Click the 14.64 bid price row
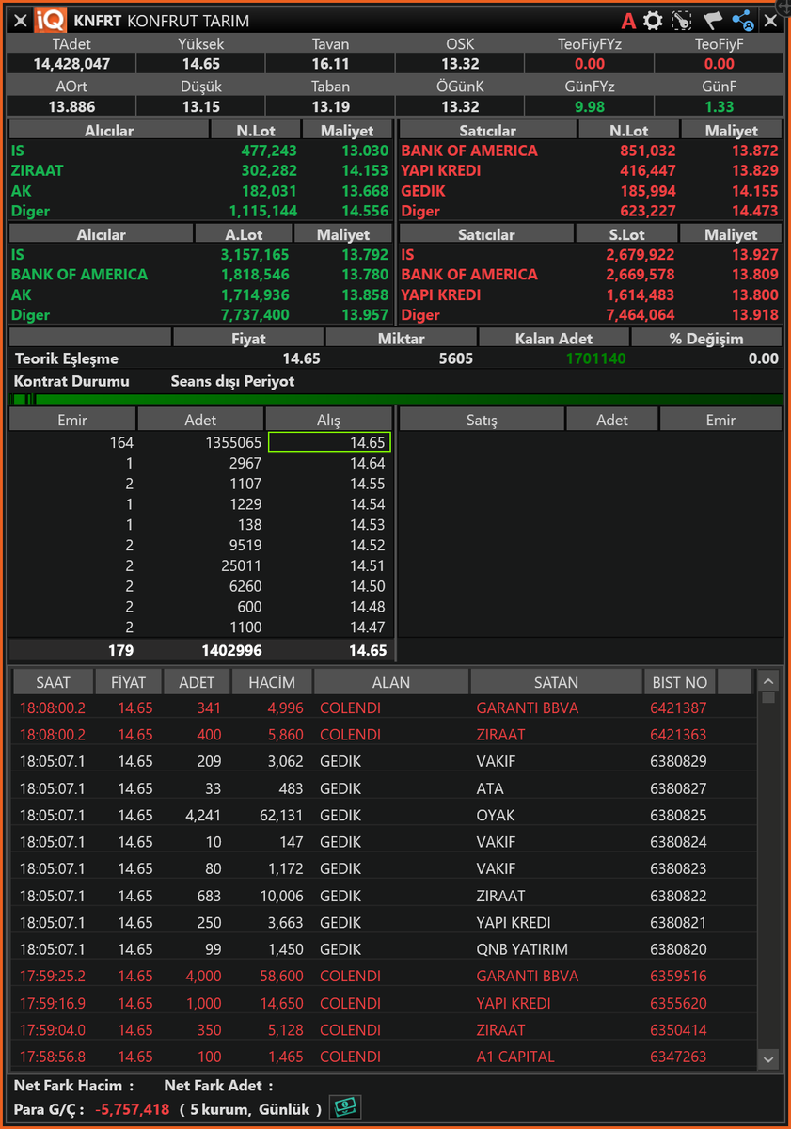This screenshot has width=791, height=1129. pyautogui.click(x=201, y=463)
